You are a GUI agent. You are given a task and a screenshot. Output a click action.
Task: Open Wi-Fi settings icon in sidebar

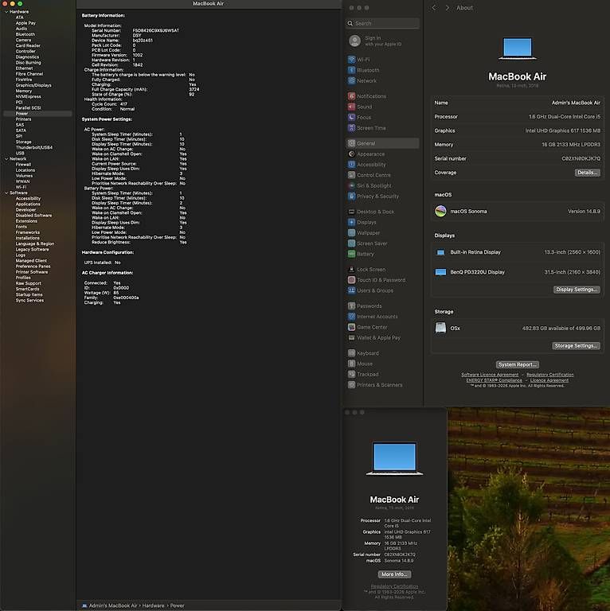click(351, 60)
